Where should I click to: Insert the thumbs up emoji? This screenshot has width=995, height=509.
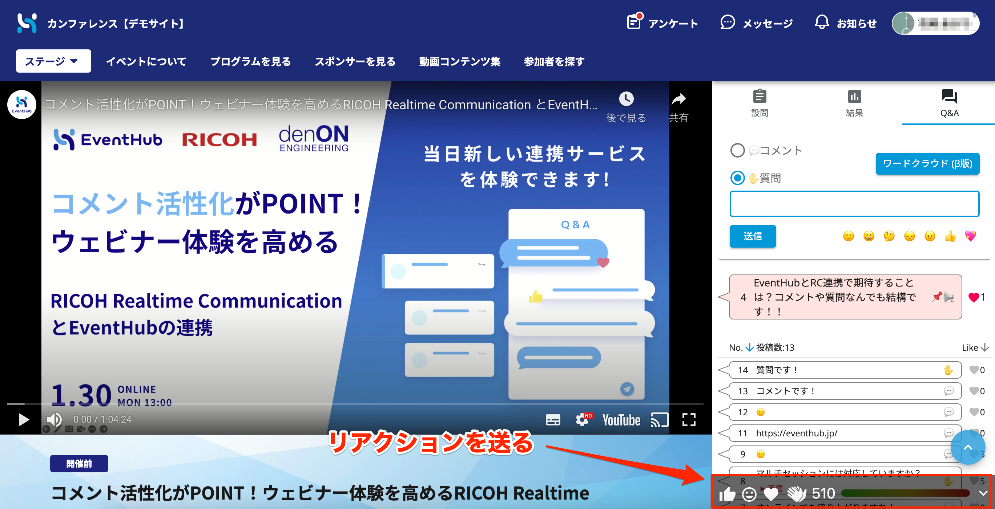tap(950, 236)
